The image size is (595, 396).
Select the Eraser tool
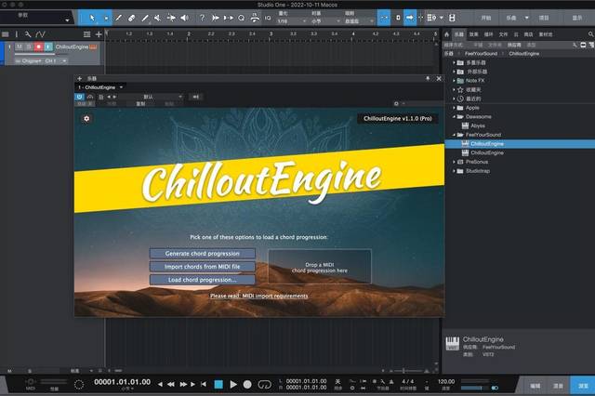click(131, 18)
